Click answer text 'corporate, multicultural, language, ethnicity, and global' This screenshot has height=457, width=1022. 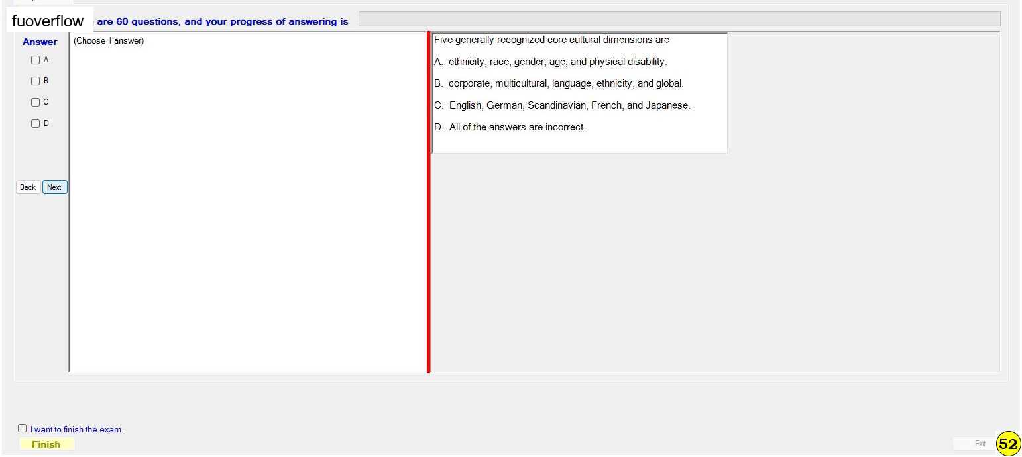point(566,83)
